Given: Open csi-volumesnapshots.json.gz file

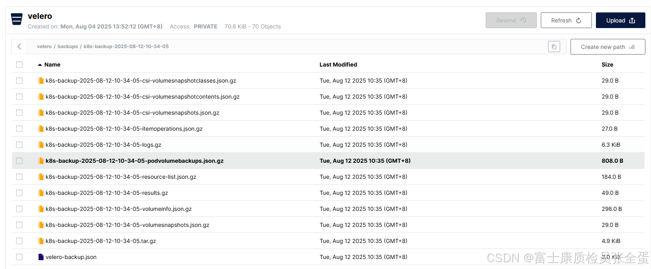Looking at the screenshot, I should (132, 113).
